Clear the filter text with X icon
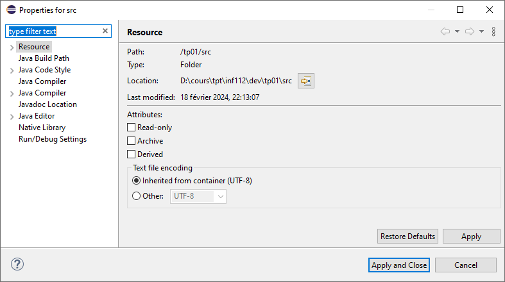 tap(105, 31)
